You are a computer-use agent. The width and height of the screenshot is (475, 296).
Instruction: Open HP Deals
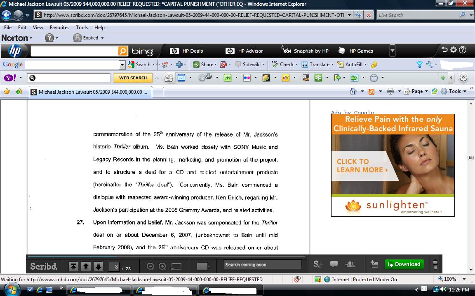point(186,51)
